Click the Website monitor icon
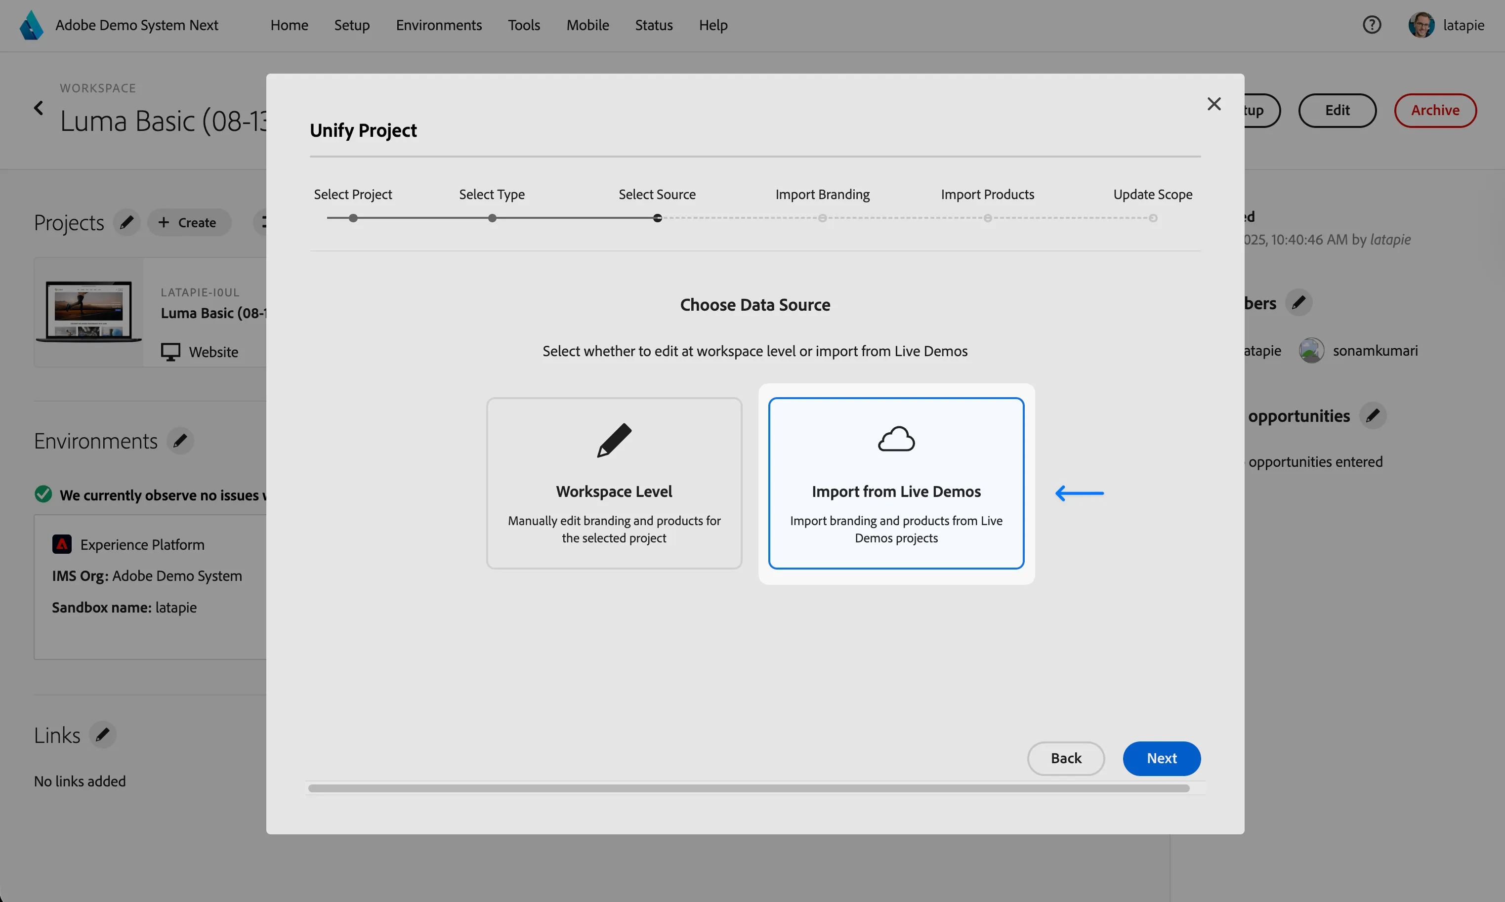 click(x=171, y=352)
